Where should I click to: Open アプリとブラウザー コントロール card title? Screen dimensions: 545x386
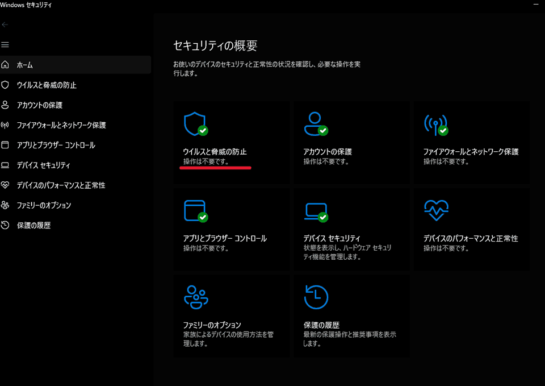click(x=225, y=238)
